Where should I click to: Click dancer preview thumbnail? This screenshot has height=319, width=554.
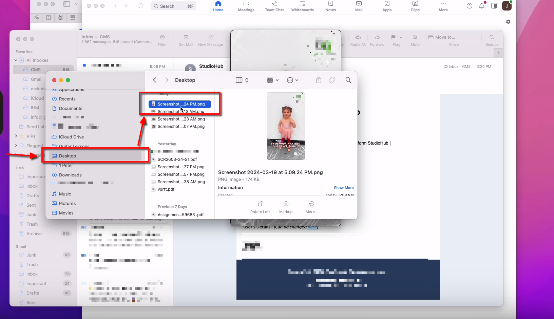(x=286, y=126)
